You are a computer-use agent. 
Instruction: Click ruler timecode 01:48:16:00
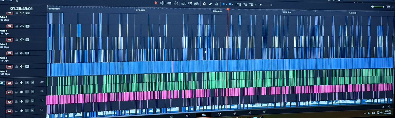coord(353,13)
